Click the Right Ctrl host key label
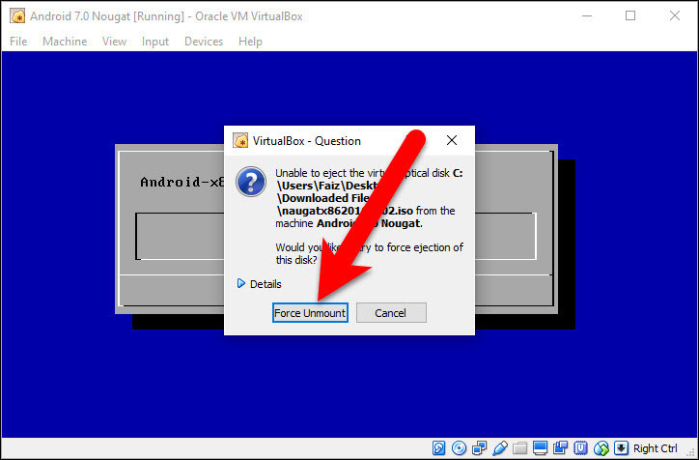The image size is (699, 460). 655,448
